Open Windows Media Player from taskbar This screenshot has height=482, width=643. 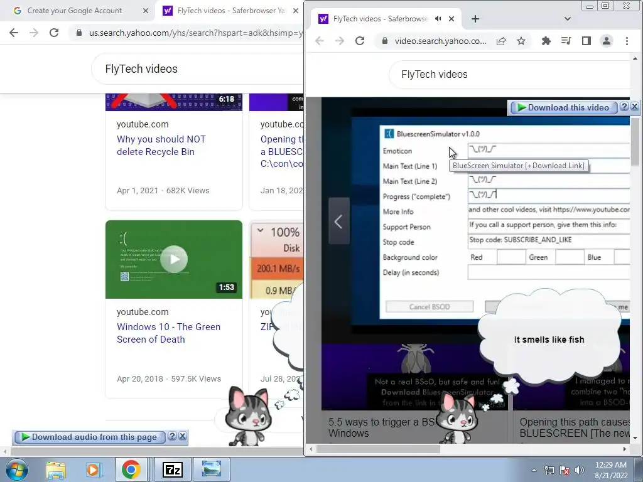(93, 469)
